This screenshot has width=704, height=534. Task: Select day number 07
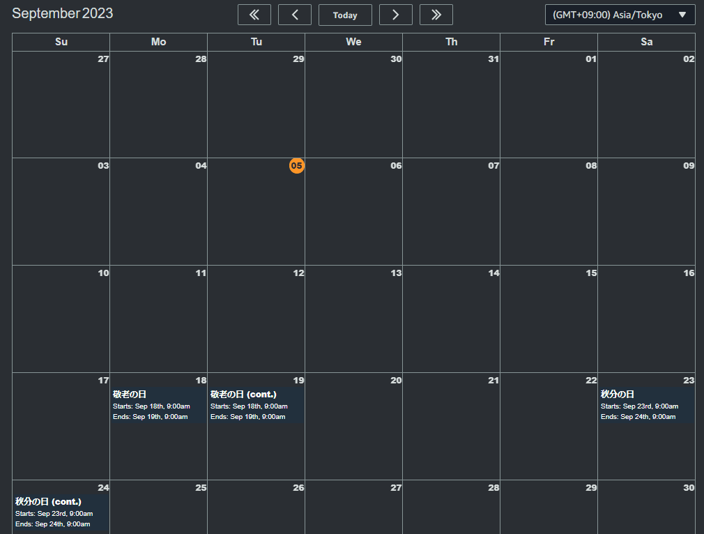pyautogui.click(x=493, y=166)
